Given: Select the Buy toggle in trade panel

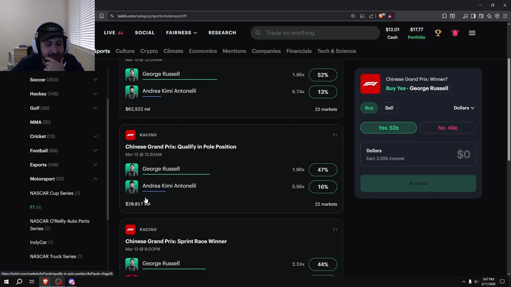Looking at the screenshot, I should pyautogui.click(x=369, y=108).
